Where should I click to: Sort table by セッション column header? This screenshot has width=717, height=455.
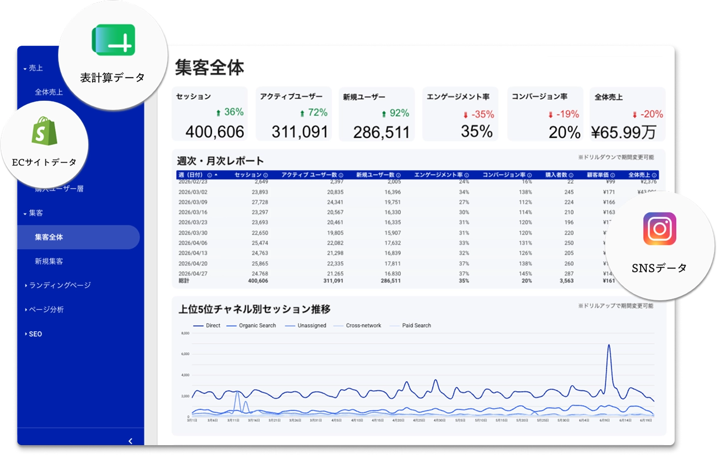click(x=248, y=175)
